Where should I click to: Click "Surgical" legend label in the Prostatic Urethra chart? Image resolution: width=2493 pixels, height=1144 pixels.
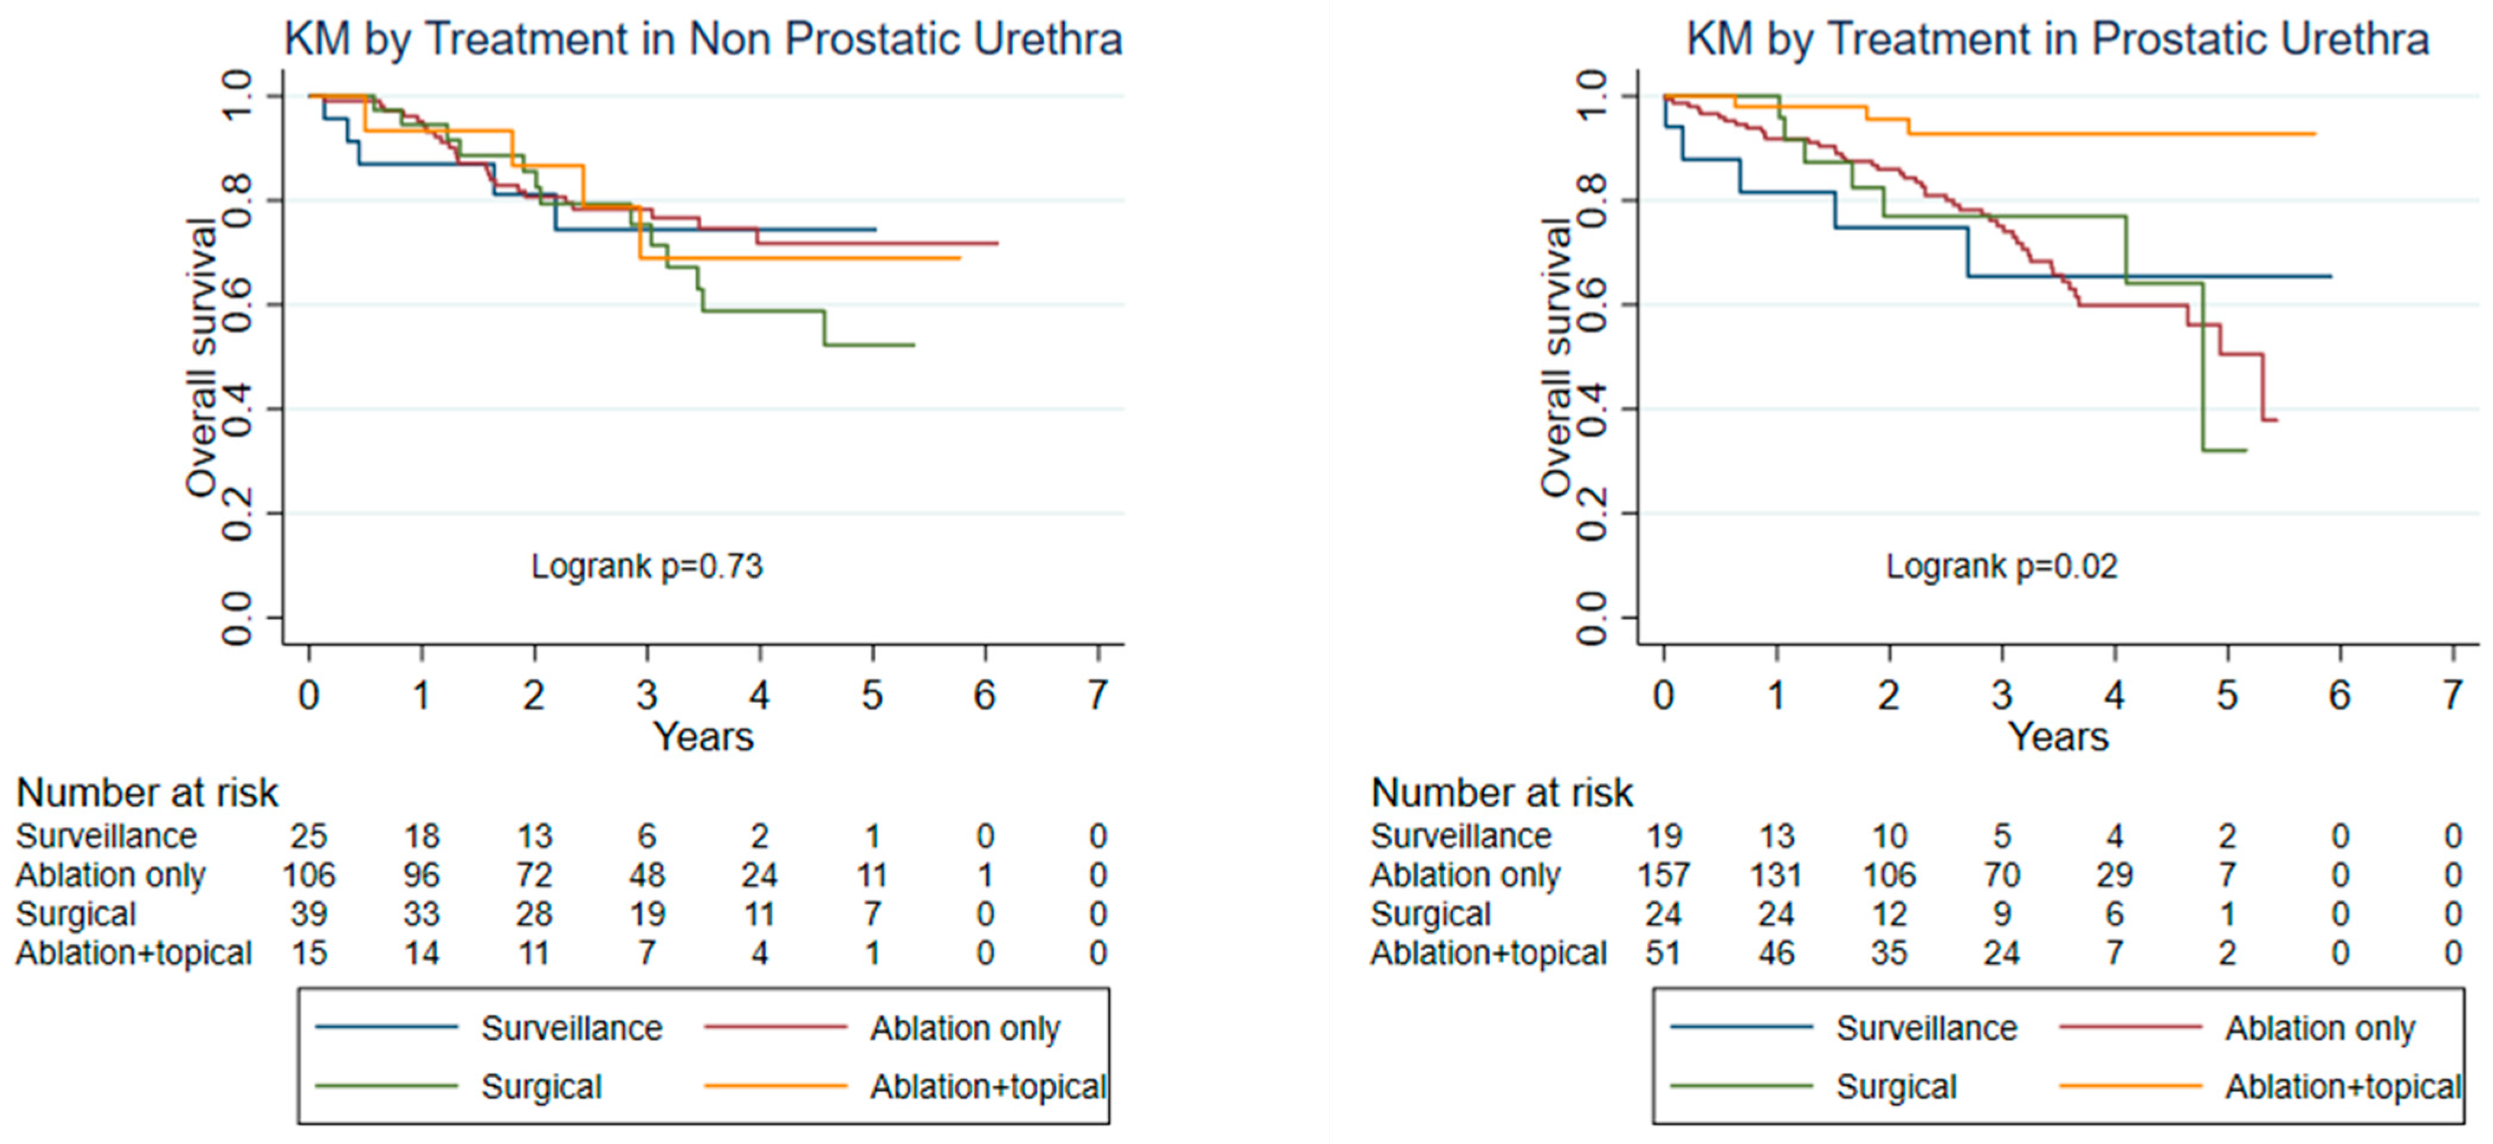(x=1896, y=1087)
